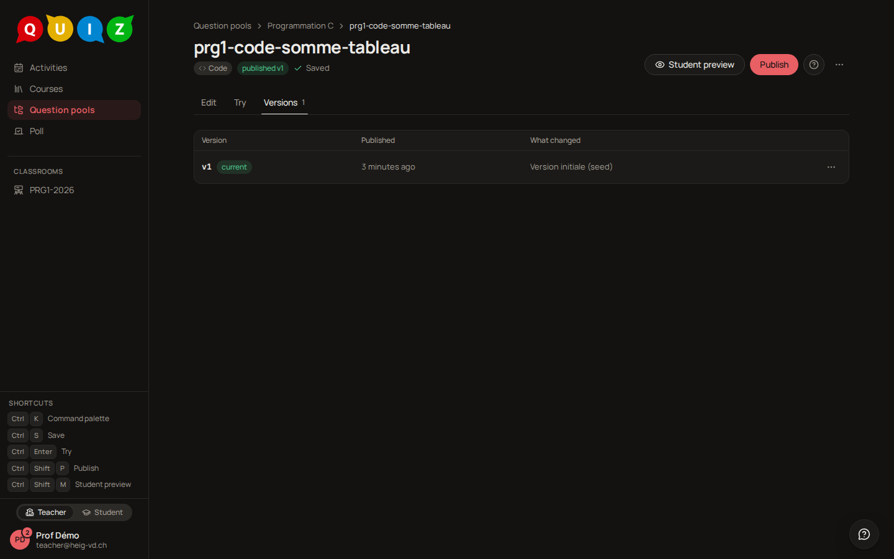
Task: Click the published v1 badge
Action: pyautogui.click(x=263, y=68)
